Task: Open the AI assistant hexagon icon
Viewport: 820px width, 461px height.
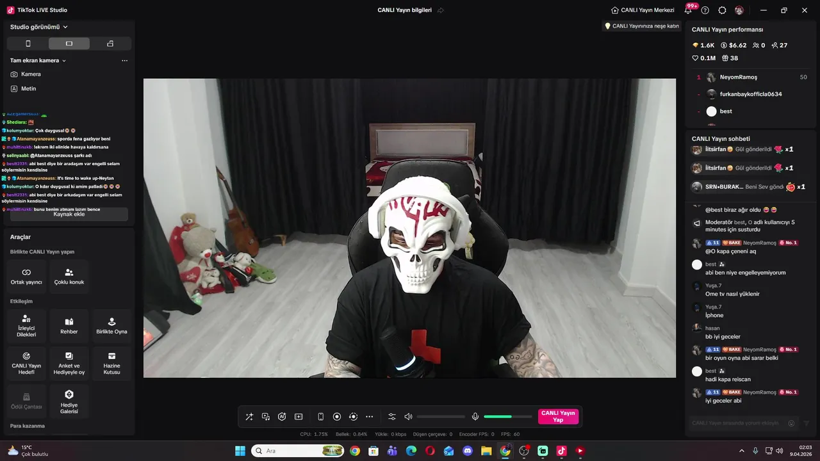Action: tap(282, 417)
